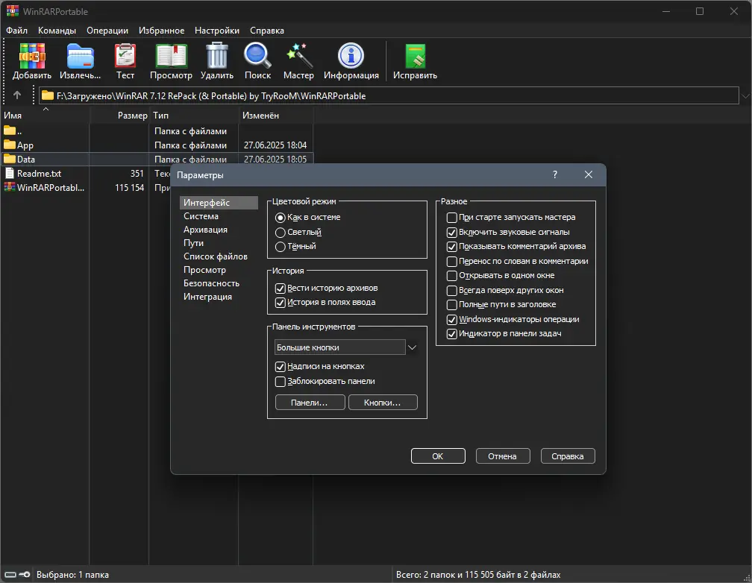Switch to the Интеграция settings page
This screenshot has height=583, width=752.
pos(219,297)
